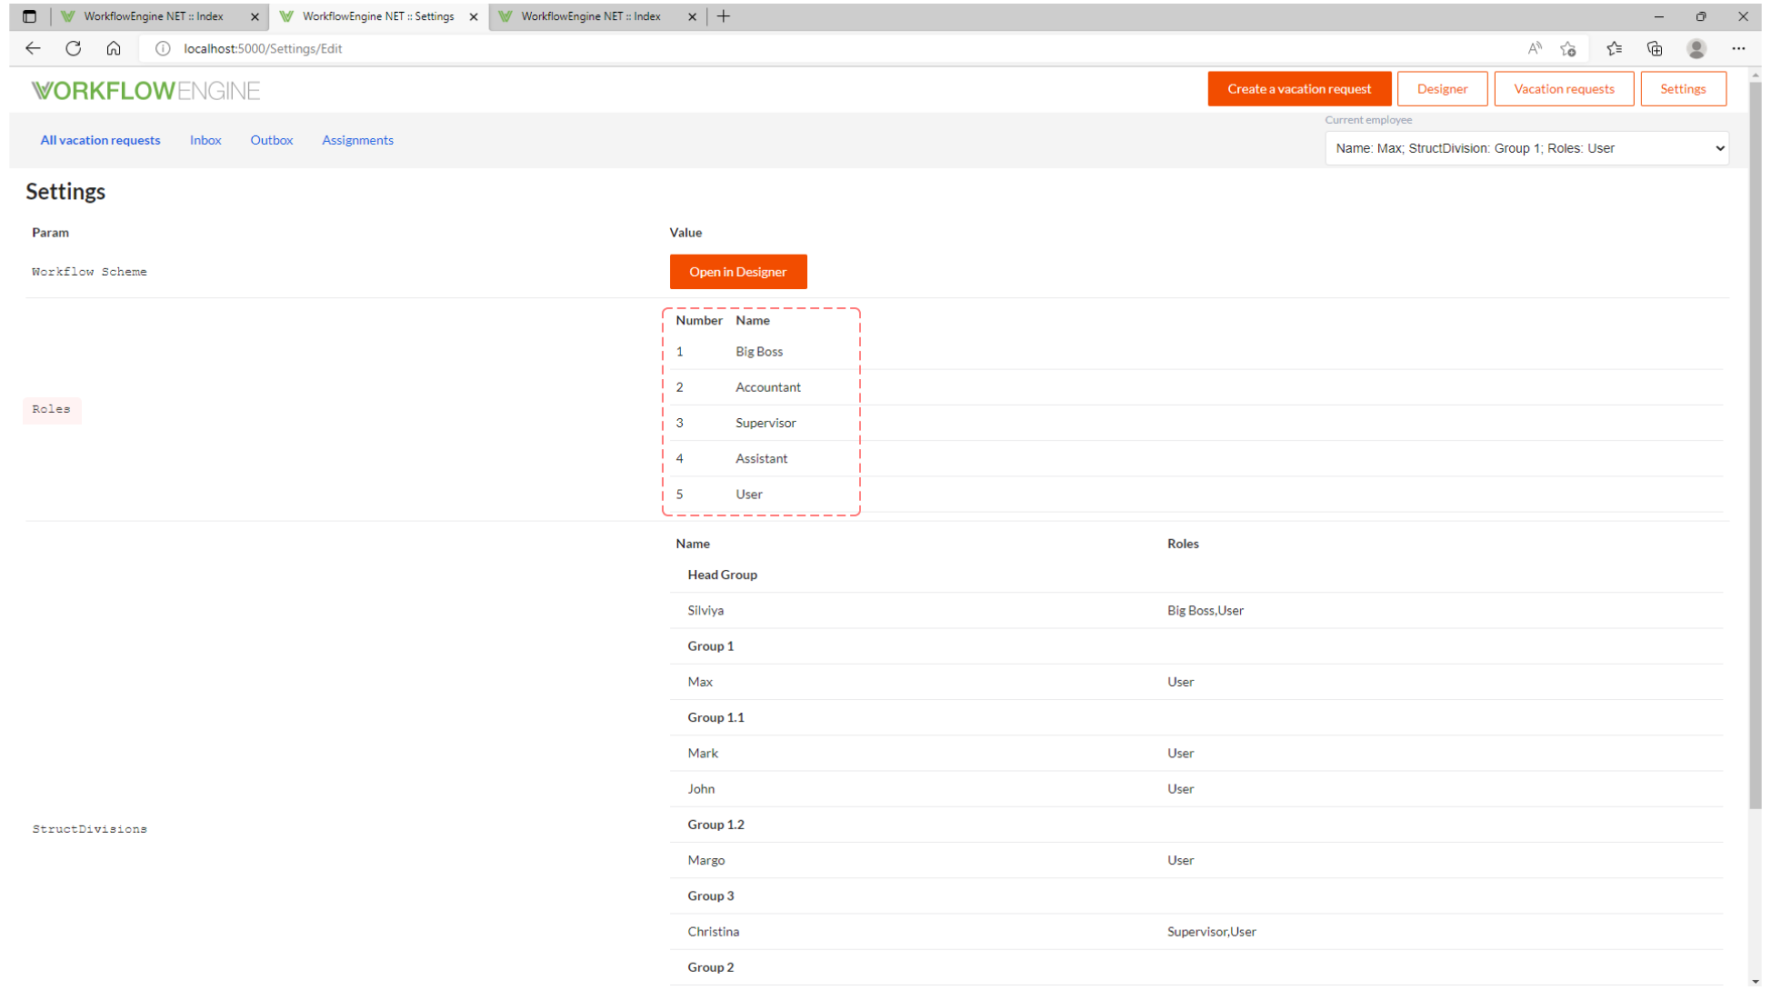This screenshot has width=1771, height=990.
Task: Open the Designer page button
Action: tap(1442, 89)
